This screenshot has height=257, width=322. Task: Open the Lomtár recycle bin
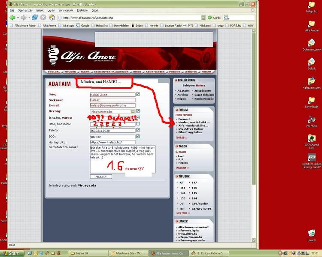pyautogui.click(x=312, y=235)
